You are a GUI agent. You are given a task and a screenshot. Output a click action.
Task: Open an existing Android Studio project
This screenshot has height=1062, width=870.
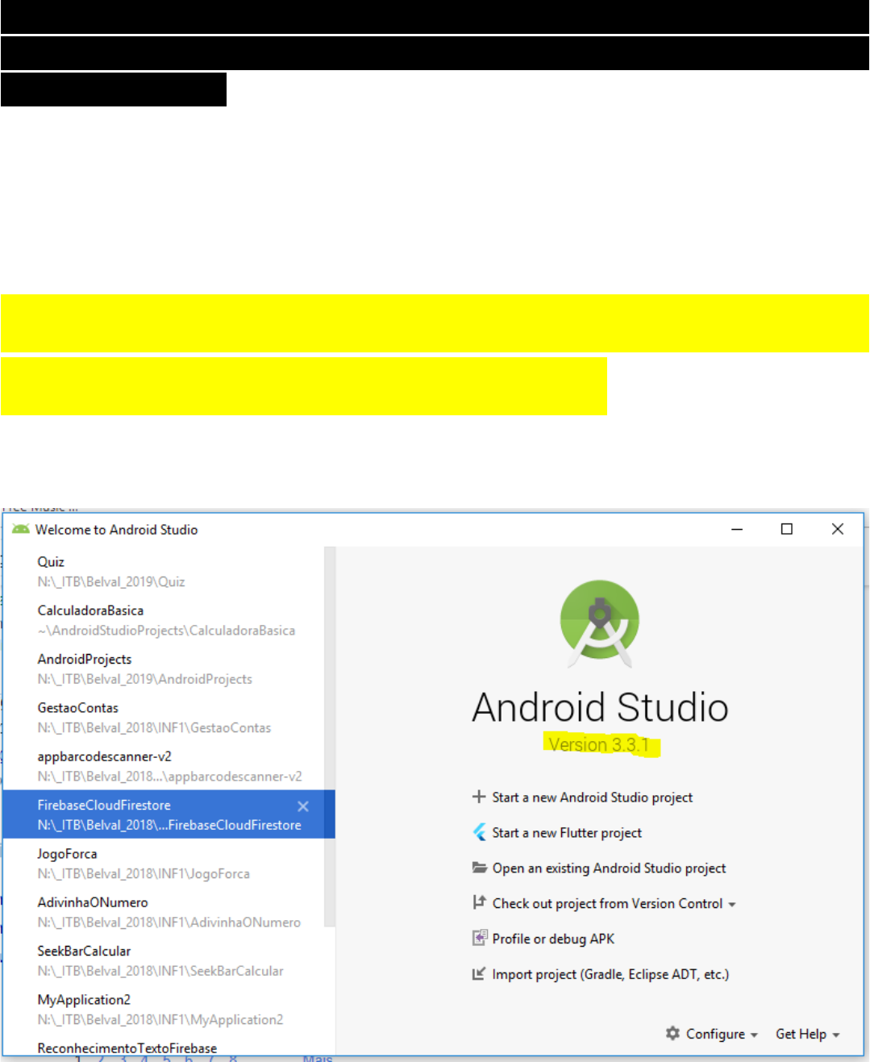pos(609,868)
